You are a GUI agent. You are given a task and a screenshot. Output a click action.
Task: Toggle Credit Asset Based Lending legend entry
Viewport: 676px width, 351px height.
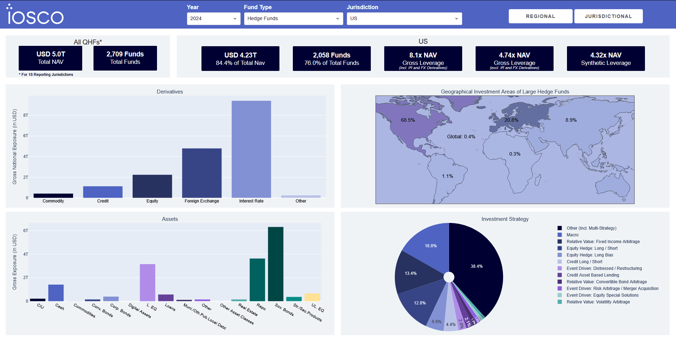[x=589, y=275]
